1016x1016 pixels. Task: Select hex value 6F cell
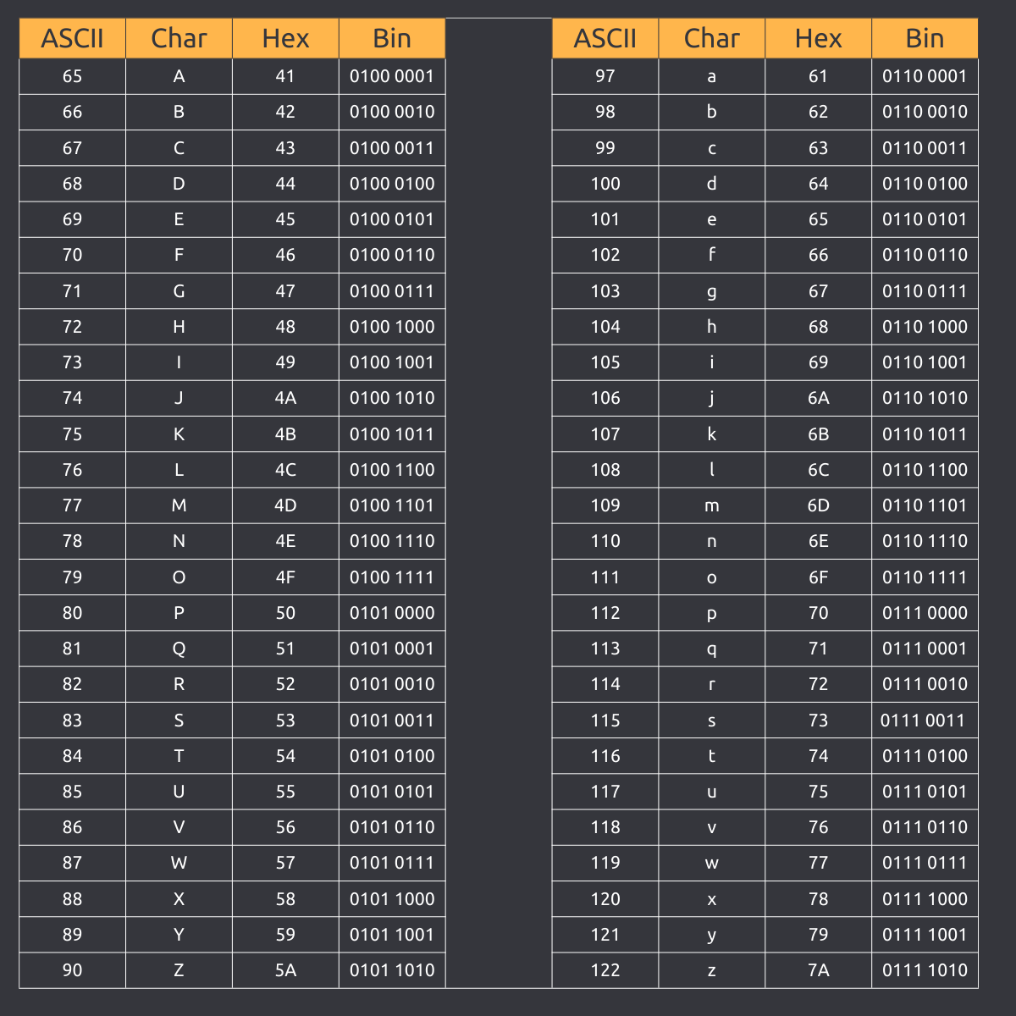(x=818, y=577)
